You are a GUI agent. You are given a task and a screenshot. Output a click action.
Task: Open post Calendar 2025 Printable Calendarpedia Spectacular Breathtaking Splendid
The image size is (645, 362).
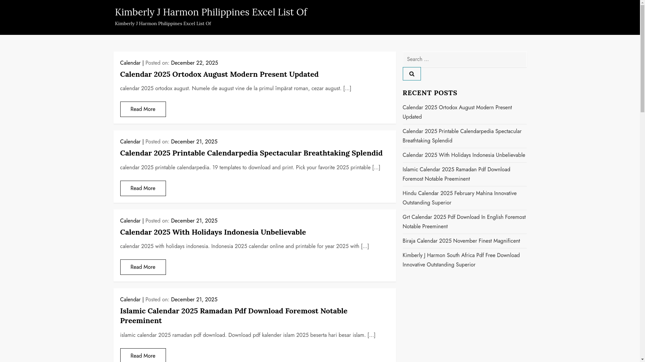(x=251, y=153)
